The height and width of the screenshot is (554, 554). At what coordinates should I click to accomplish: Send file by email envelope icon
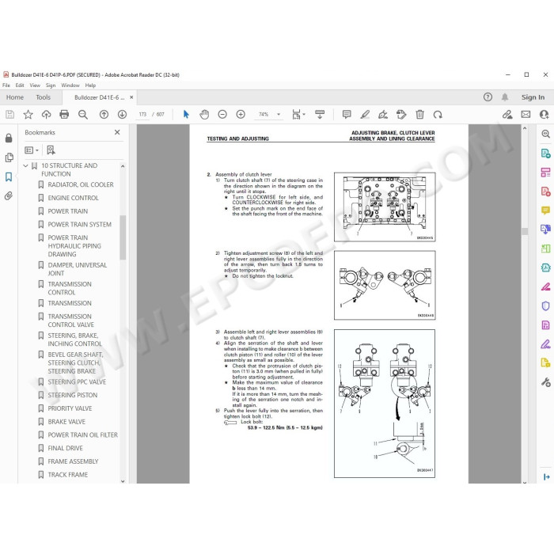click(526, 115)
